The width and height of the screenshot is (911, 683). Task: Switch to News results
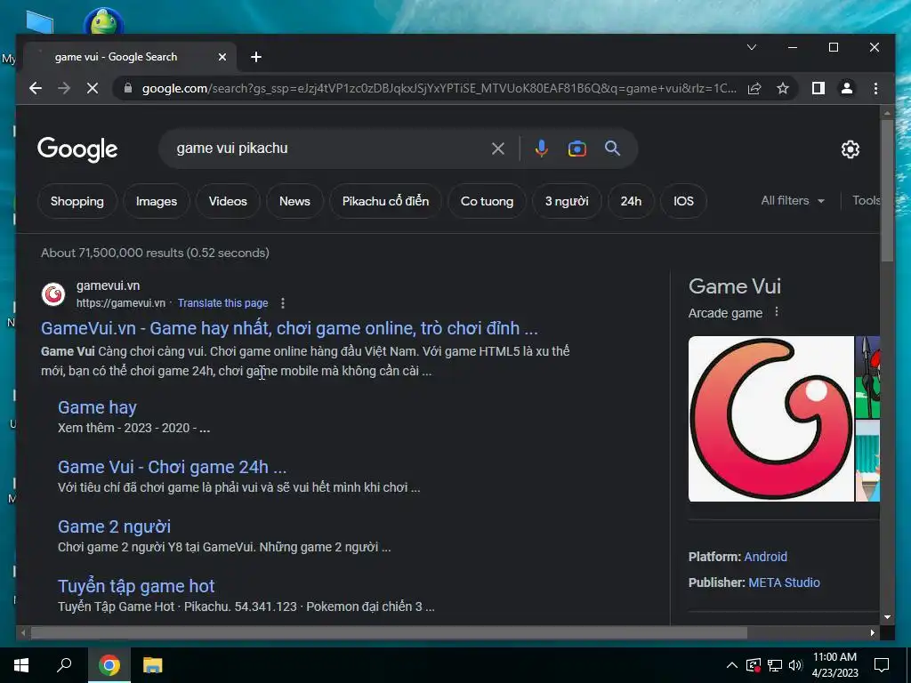tap(294, 201)
